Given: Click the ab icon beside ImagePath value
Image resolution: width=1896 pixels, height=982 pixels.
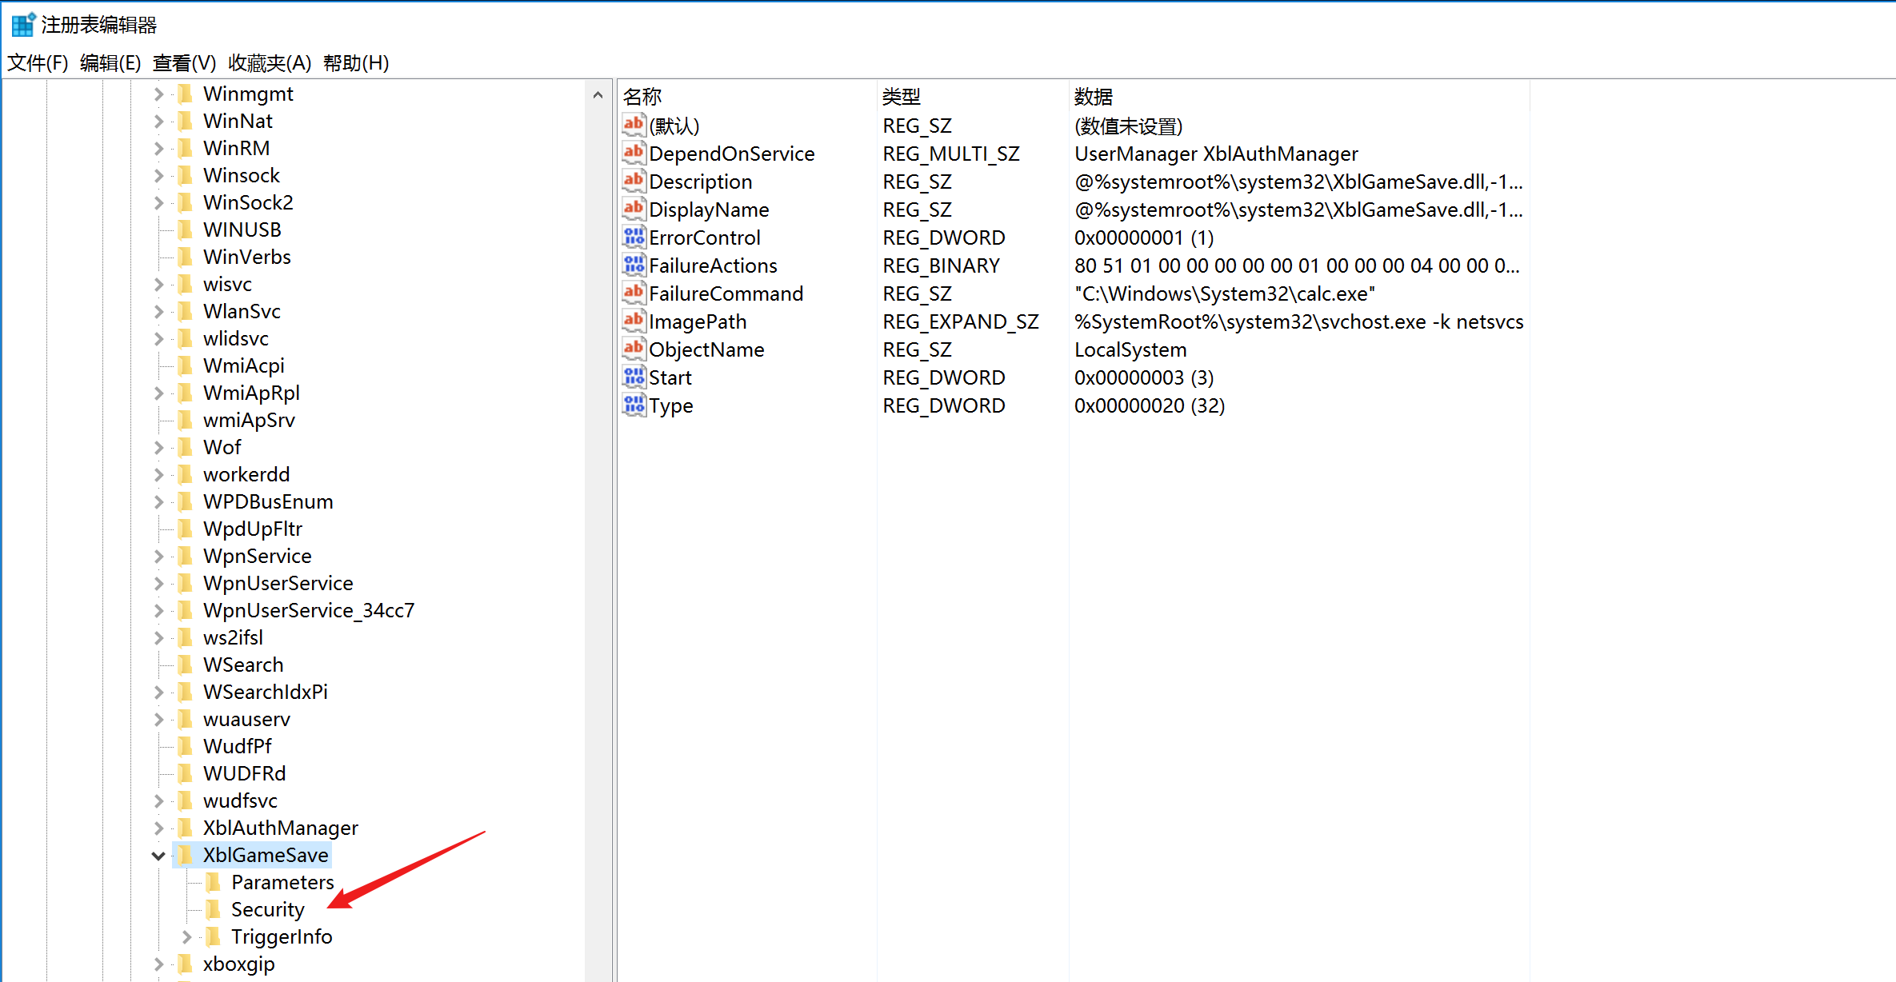Looking at the screenshot, I should [x=634, y=321].
